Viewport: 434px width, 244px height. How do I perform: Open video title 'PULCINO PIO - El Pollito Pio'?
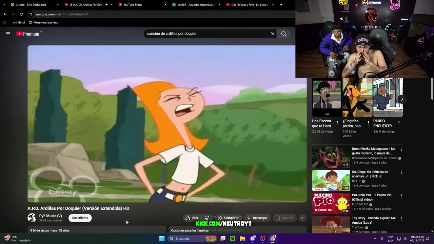pyautogui.click(x=372, y=197)
